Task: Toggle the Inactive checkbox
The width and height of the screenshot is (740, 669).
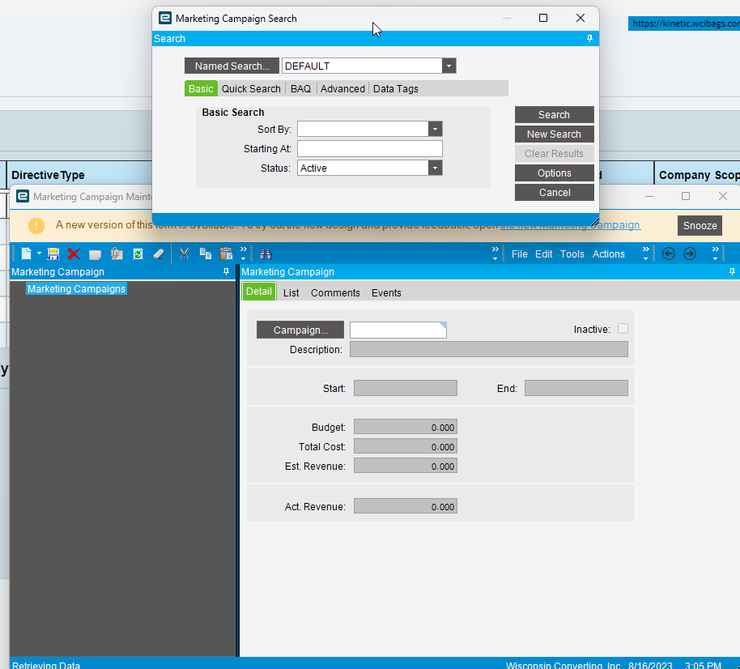Action: [623, 329]
